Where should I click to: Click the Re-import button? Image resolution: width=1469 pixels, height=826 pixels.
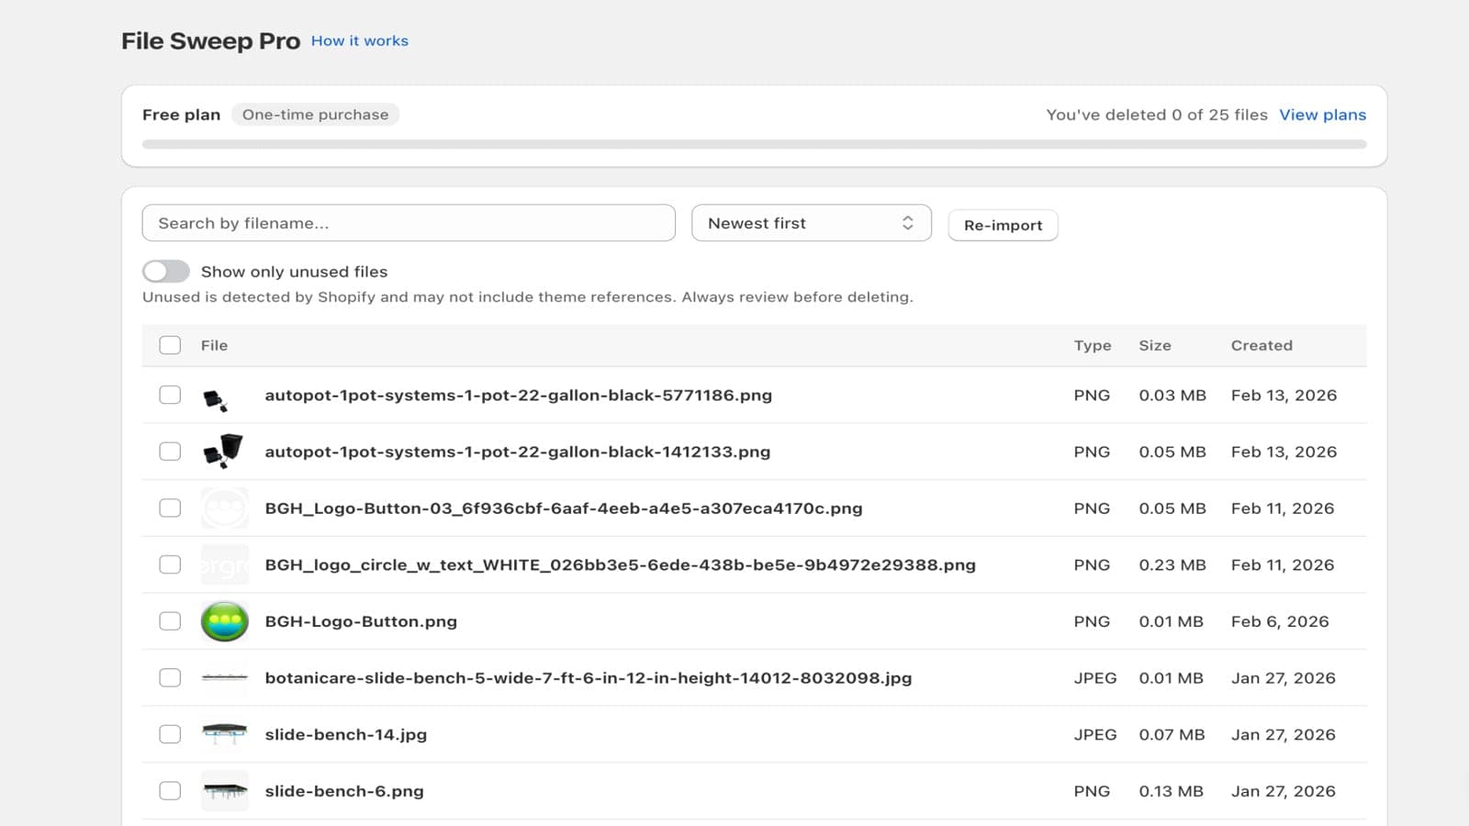pyautogui.click(x=1003, y=225)
